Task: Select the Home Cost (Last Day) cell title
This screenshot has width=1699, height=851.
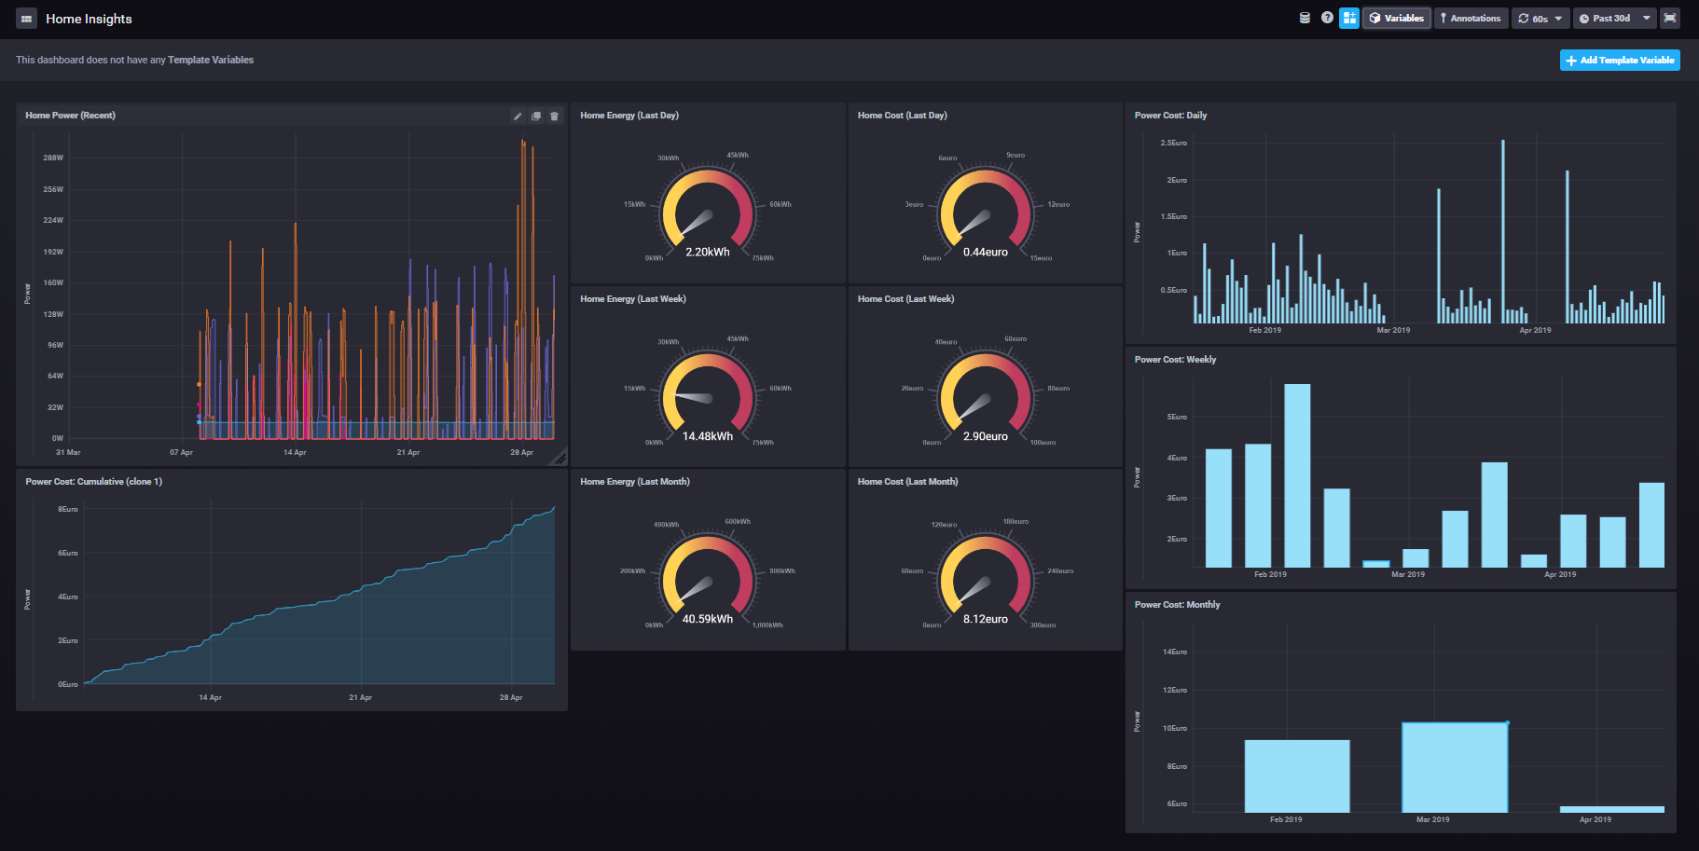Action: click(x=903, y=116)
